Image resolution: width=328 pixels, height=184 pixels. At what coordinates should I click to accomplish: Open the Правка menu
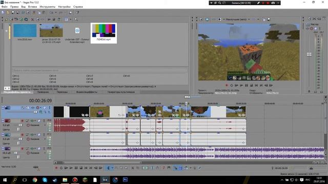tap(14, 7)
